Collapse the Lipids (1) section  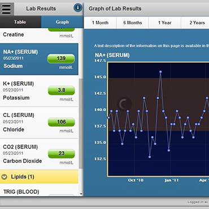pyautogui.click(x=39, y=177)
